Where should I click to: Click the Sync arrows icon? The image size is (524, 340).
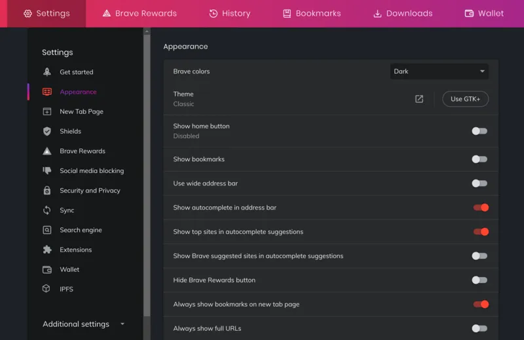click(47, 210)
